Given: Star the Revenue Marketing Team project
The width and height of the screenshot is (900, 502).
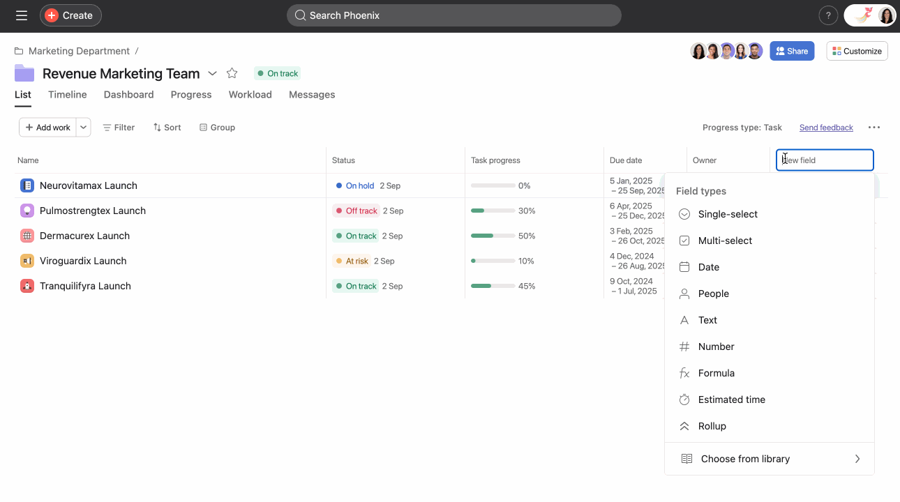Looking at the screenshot, I should [x=232, y=73].
